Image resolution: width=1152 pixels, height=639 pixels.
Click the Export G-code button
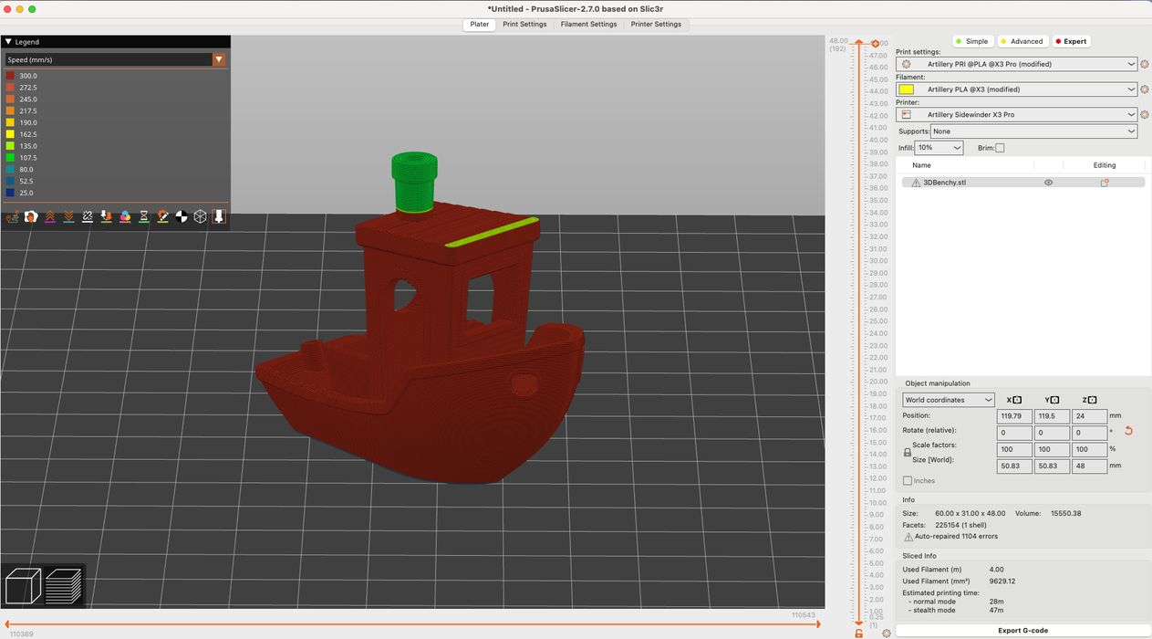click(x=1022, y=630)
